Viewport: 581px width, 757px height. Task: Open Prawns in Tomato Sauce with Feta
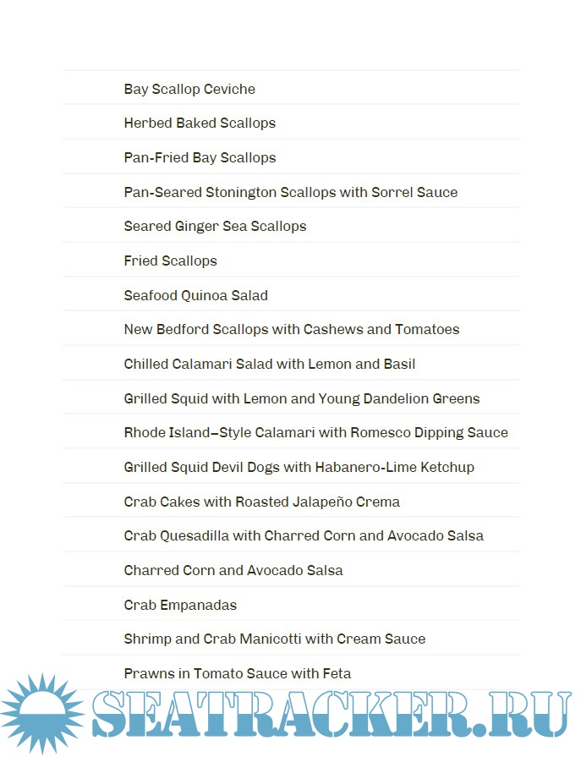click(x=237, y=673)
